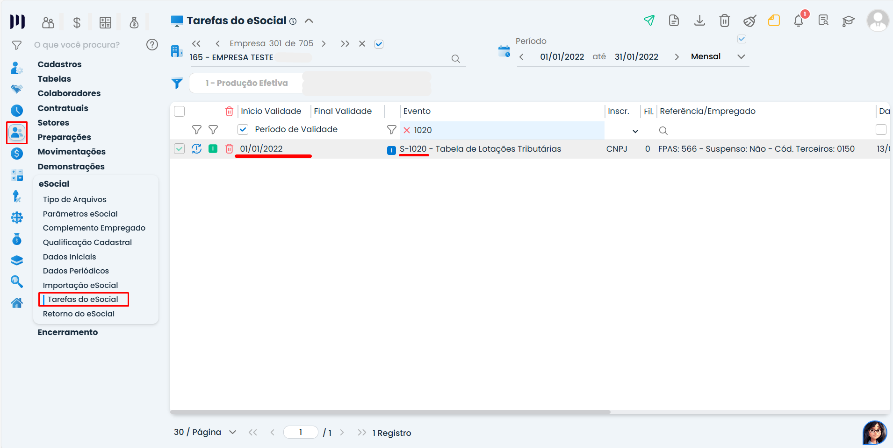Screen dimensions: 893x448
Task: Click the funnel filter icon left of Evento filter
Action: tap(391, 129)
